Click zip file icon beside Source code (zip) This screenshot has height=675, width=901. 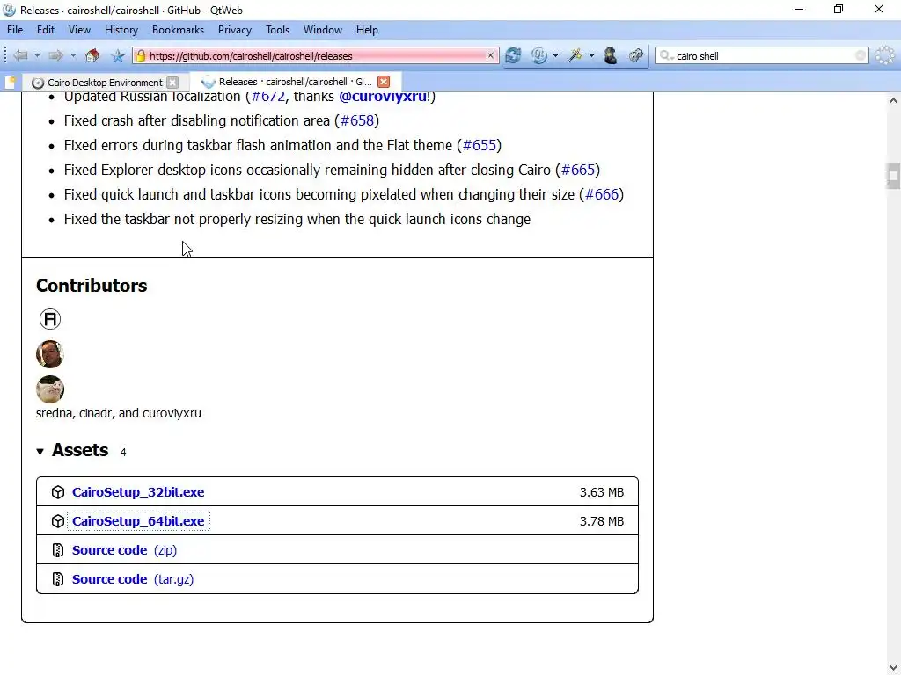pyautogui.click(x=58, y=550)
